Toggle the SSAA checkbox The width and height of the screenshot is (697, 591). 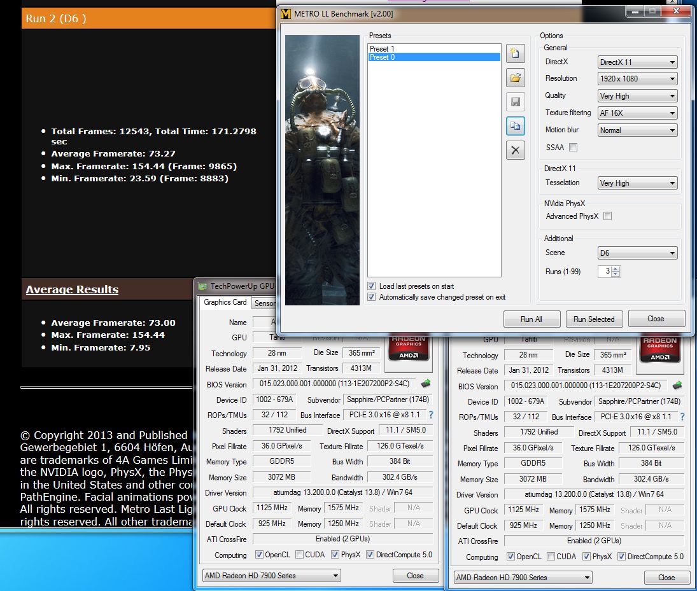pos(574,148)
